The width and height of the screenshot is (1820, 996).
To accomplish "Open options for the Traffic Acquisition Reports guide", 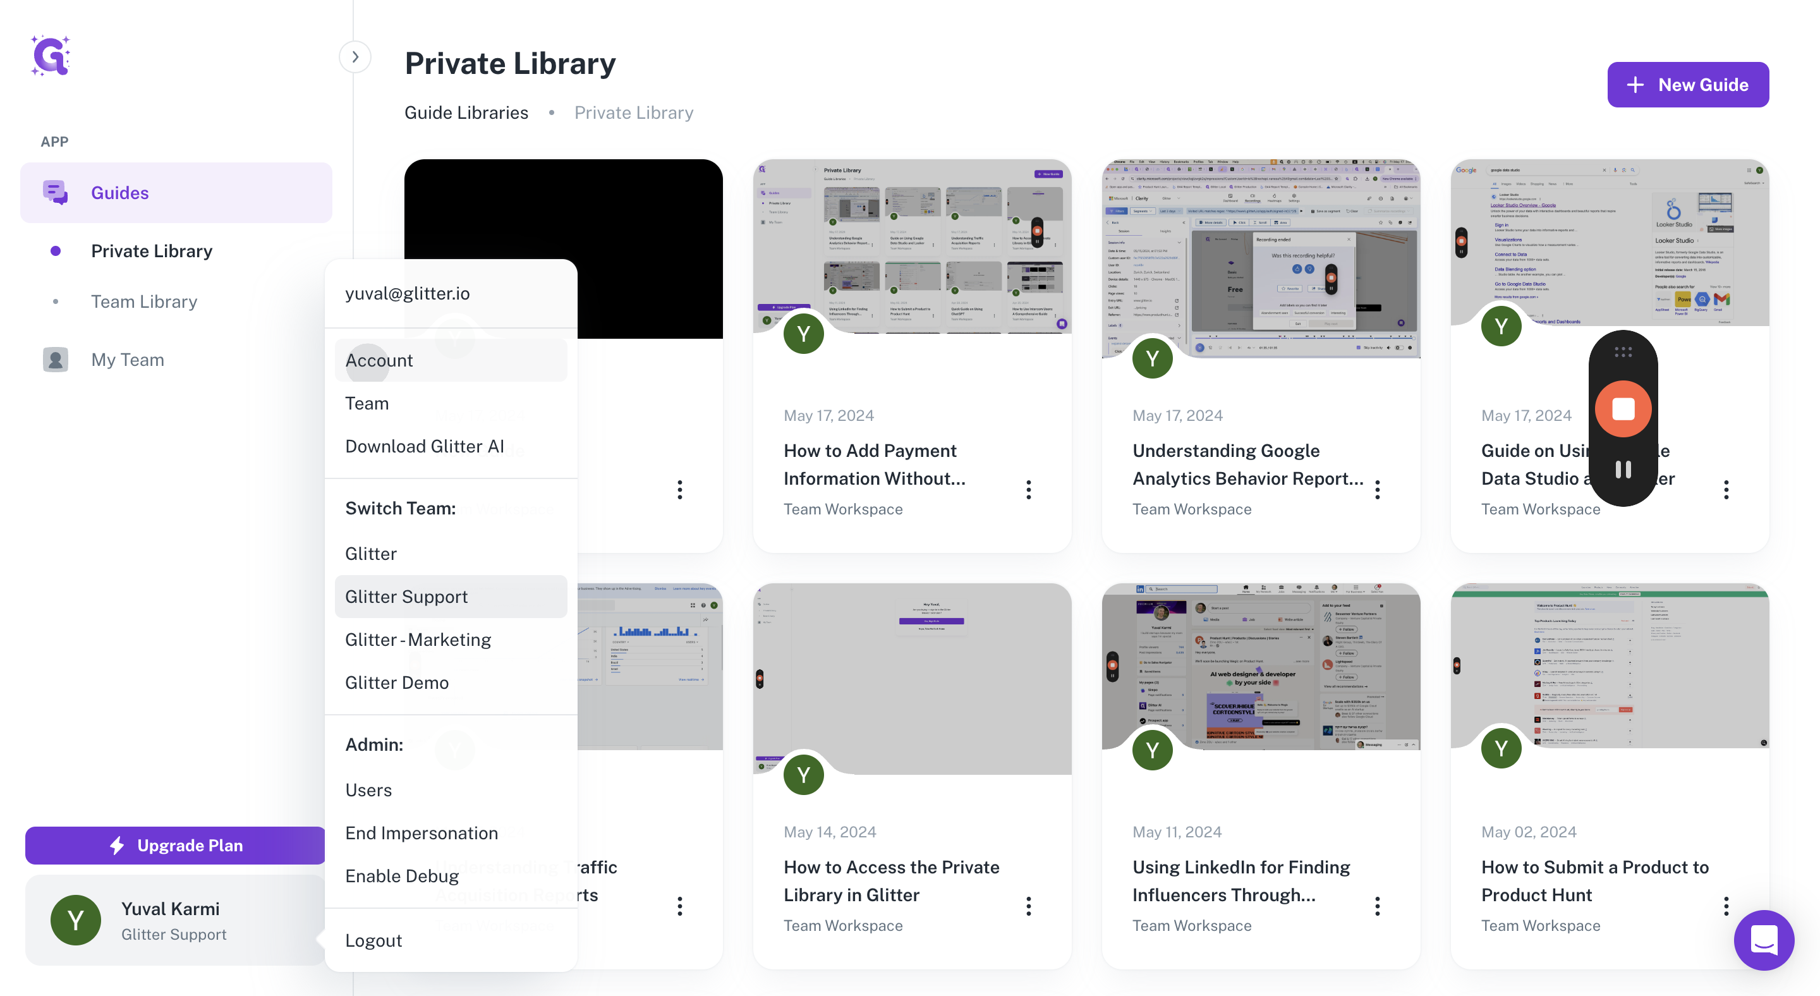I will [680, 906].
